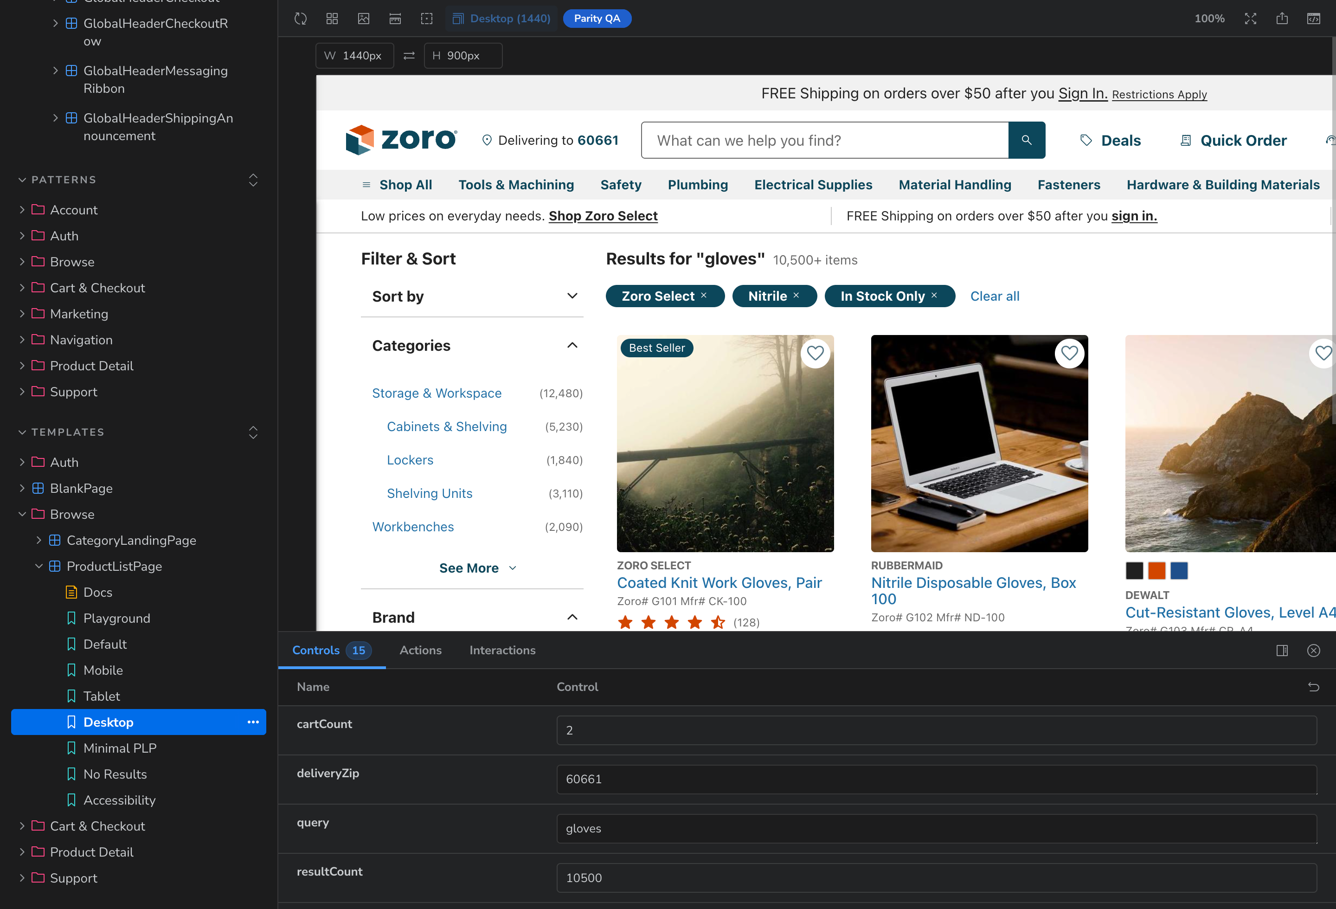Select Storage & Workspace category link

(x=437, y=393)
